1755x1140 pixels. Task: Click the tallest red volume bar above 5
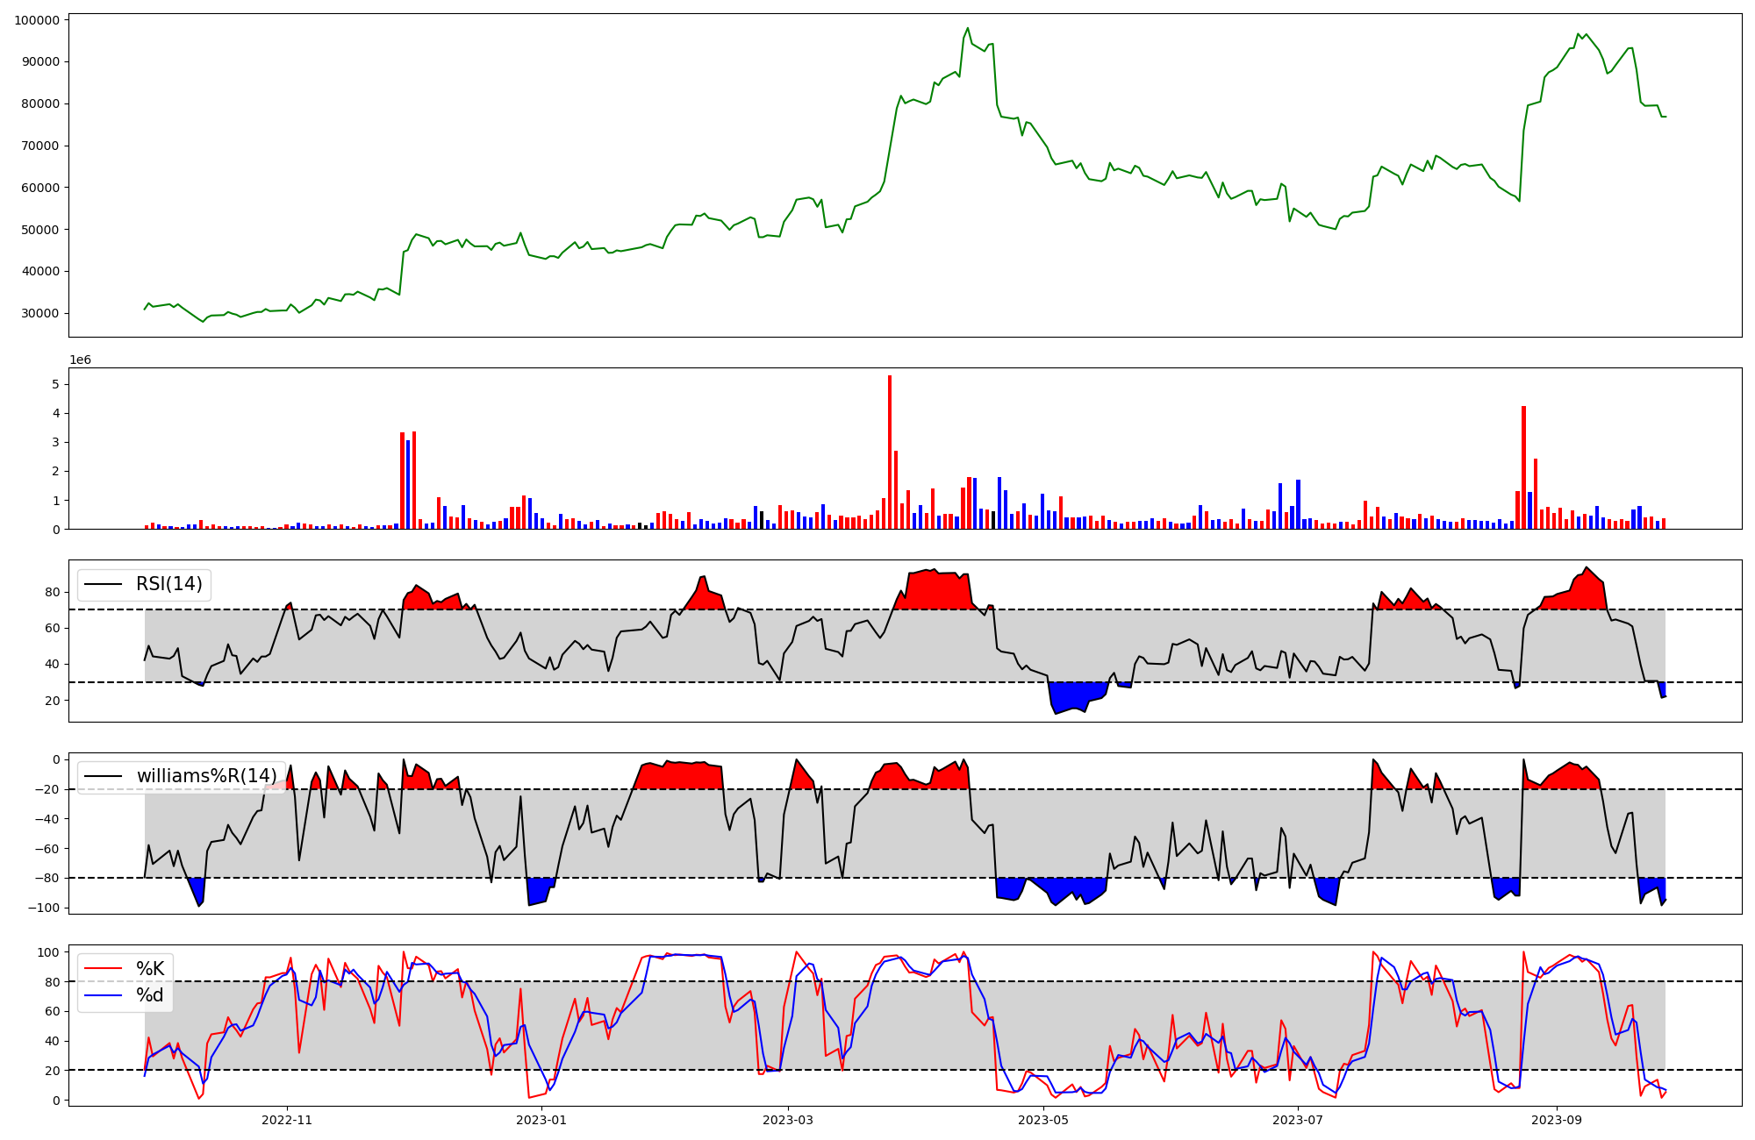(x=890, y=452)
